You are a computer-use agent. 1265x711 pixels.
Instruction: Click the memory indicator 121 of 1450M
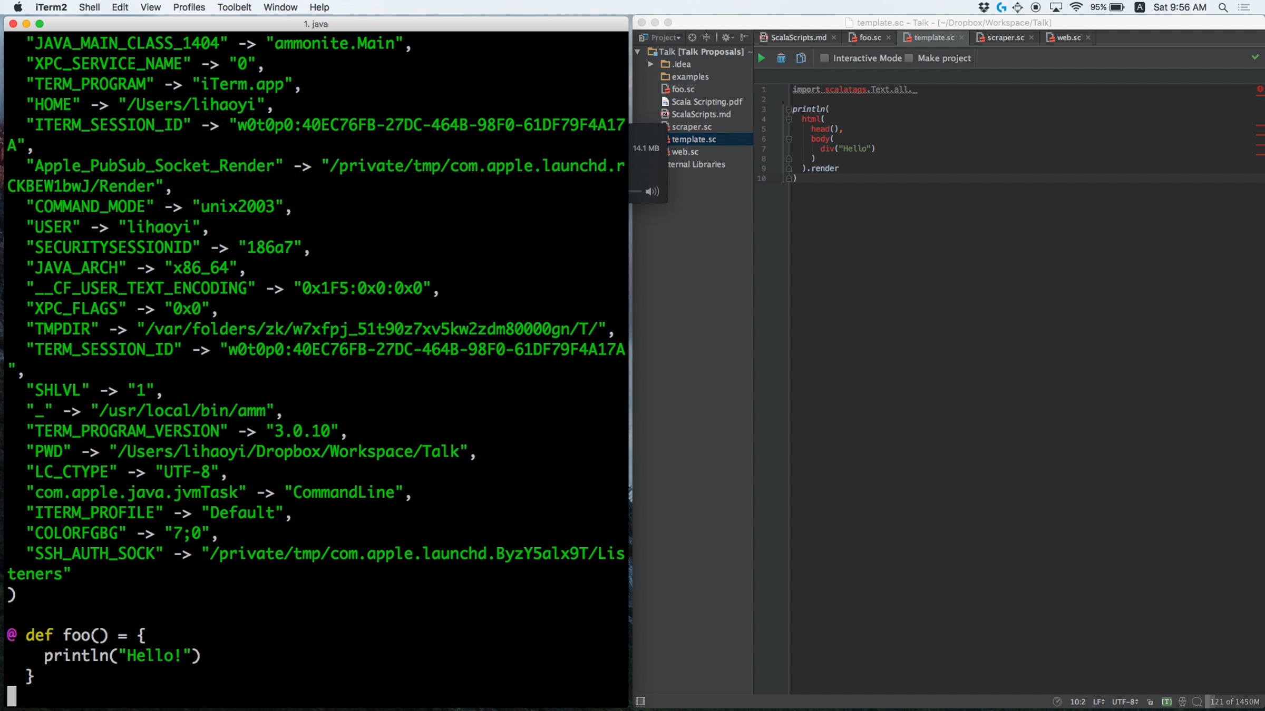click(x=1234, y=702)
